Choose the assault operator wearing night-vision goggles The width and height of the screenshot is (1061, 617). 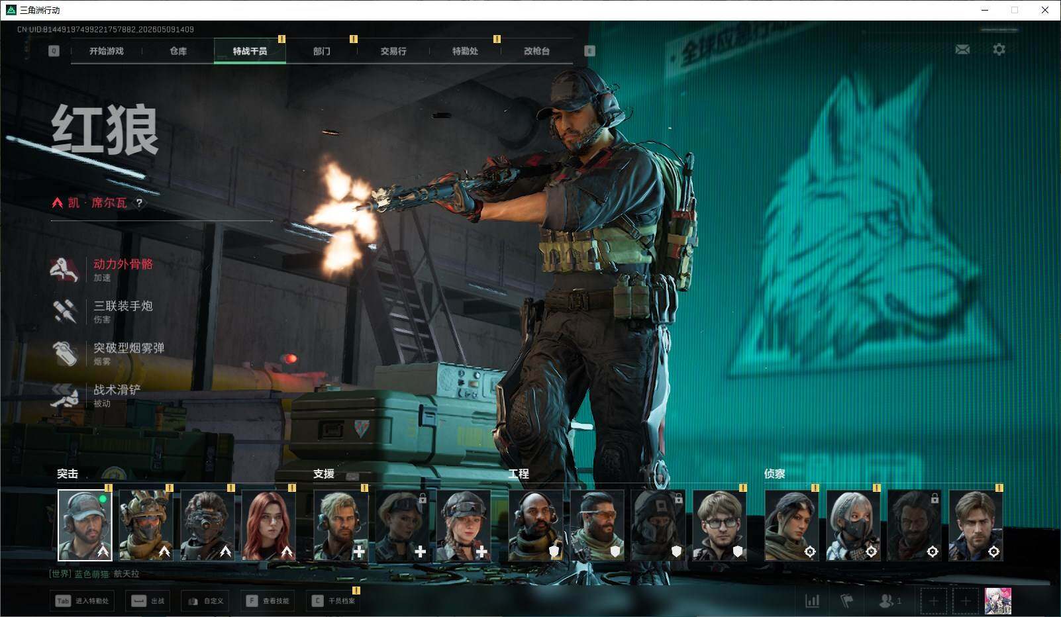click(207, 525)
